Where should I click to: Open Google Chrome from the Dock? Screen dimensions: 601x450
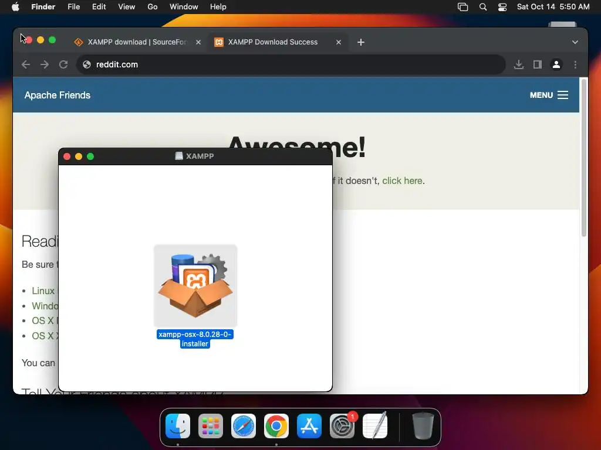point(276,426)
